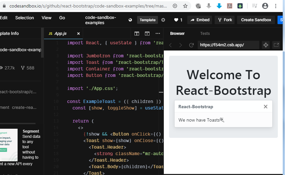Viewport: 285px width, 175px height.
Task: Switch to the Browser tab
Action: (x=177, y=34)
